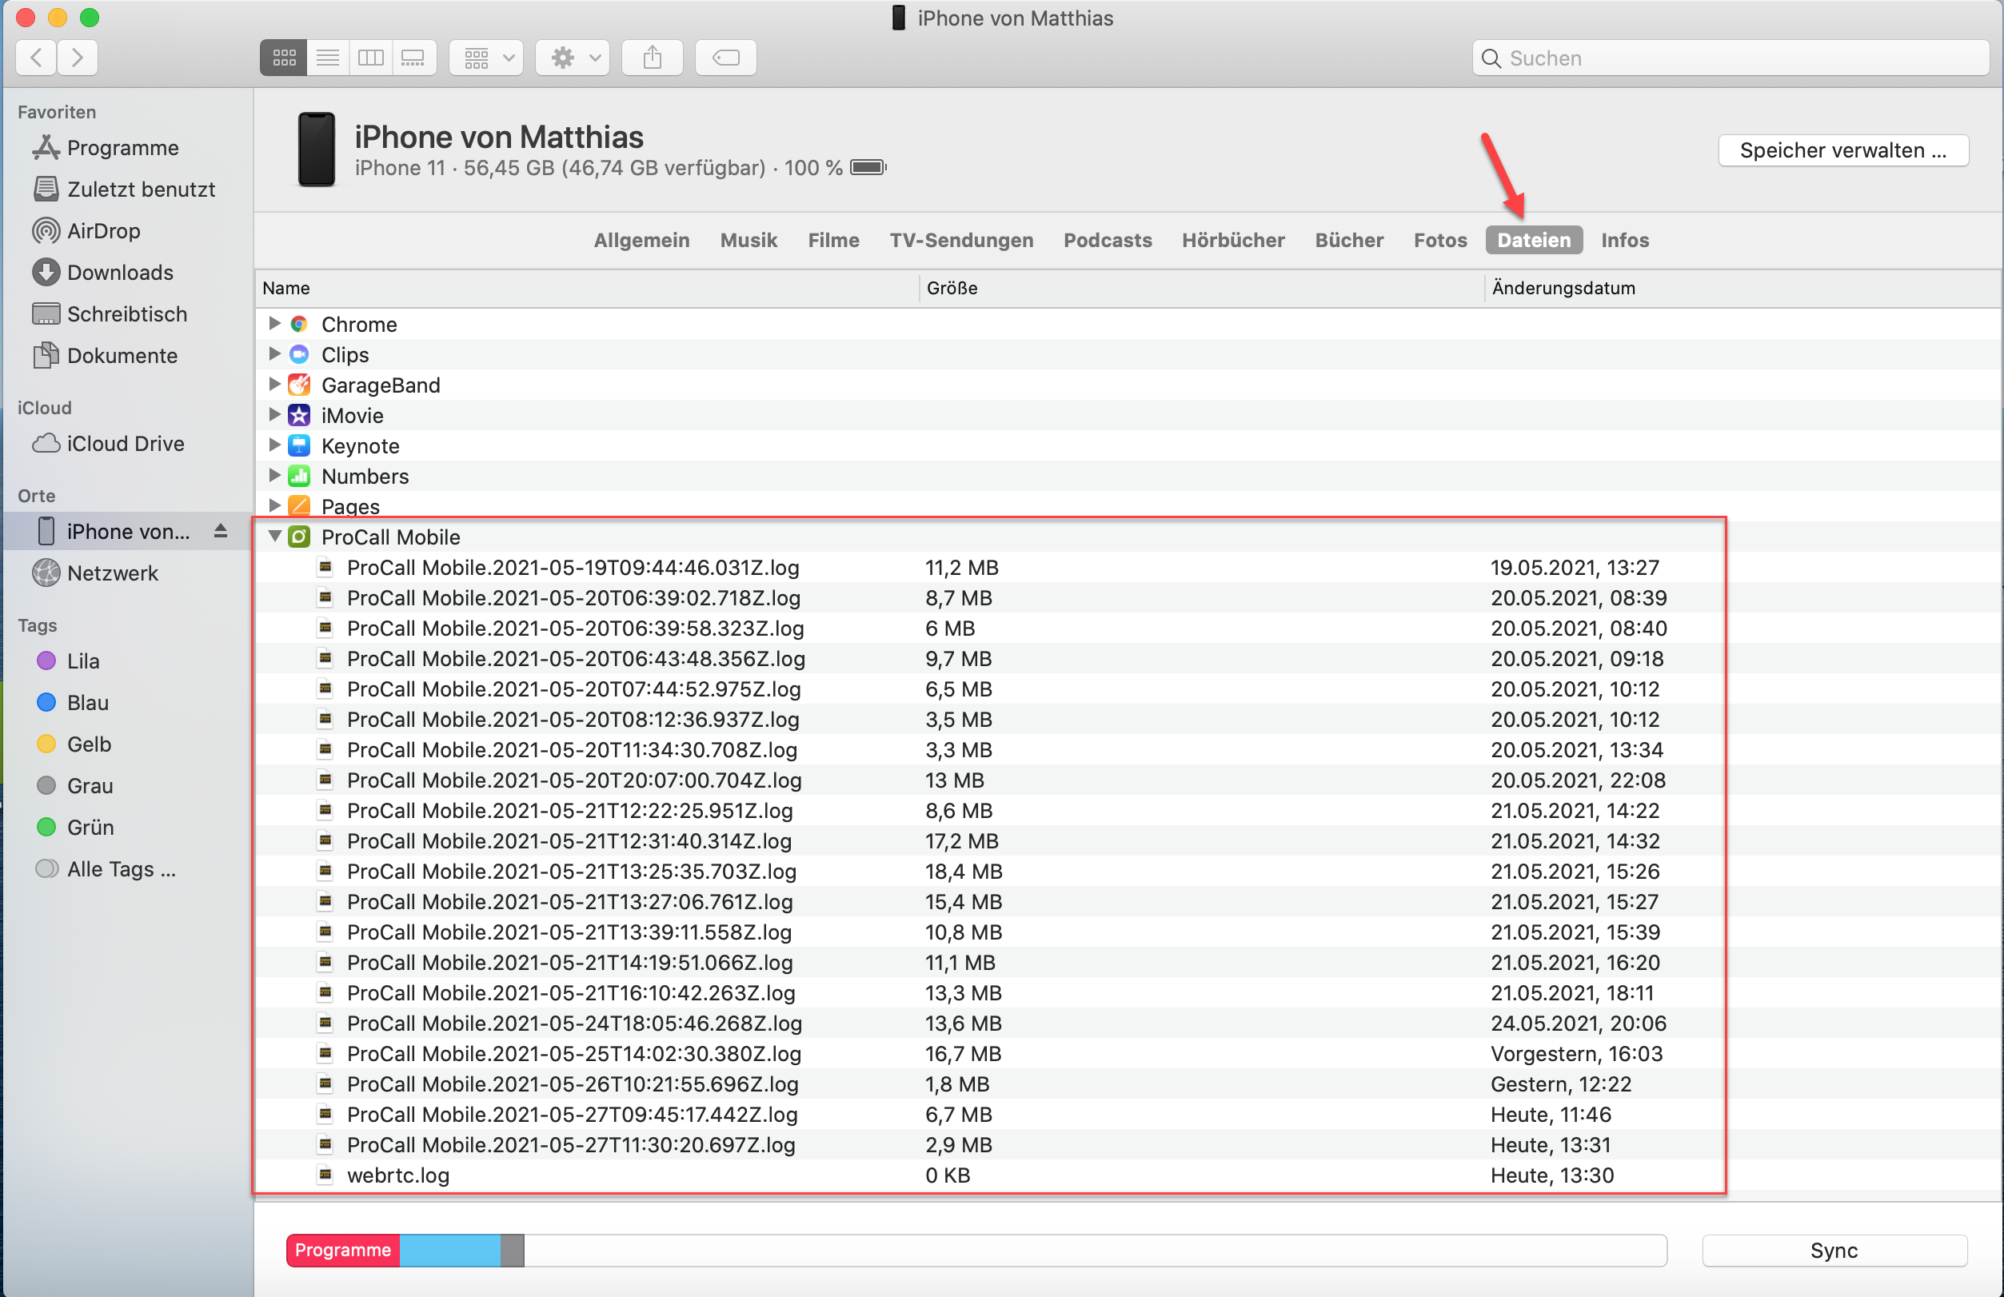Expand the Keynote disclosure triangle
This screenshot has width=2004, height=1297.
click(x=274, y=445)
